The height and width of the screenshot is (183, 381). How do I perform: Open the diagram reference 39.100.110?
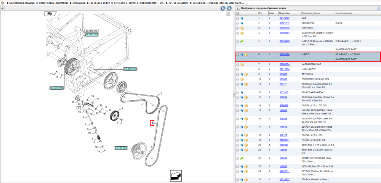[x=91, y=35]
